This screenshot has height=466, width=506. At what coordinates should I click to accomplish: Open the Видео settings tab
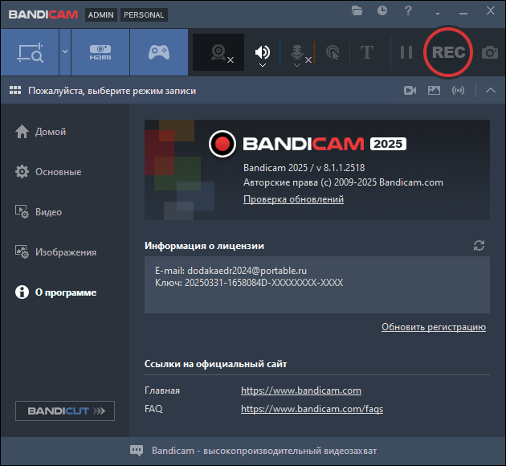click(x=48, y=212)
